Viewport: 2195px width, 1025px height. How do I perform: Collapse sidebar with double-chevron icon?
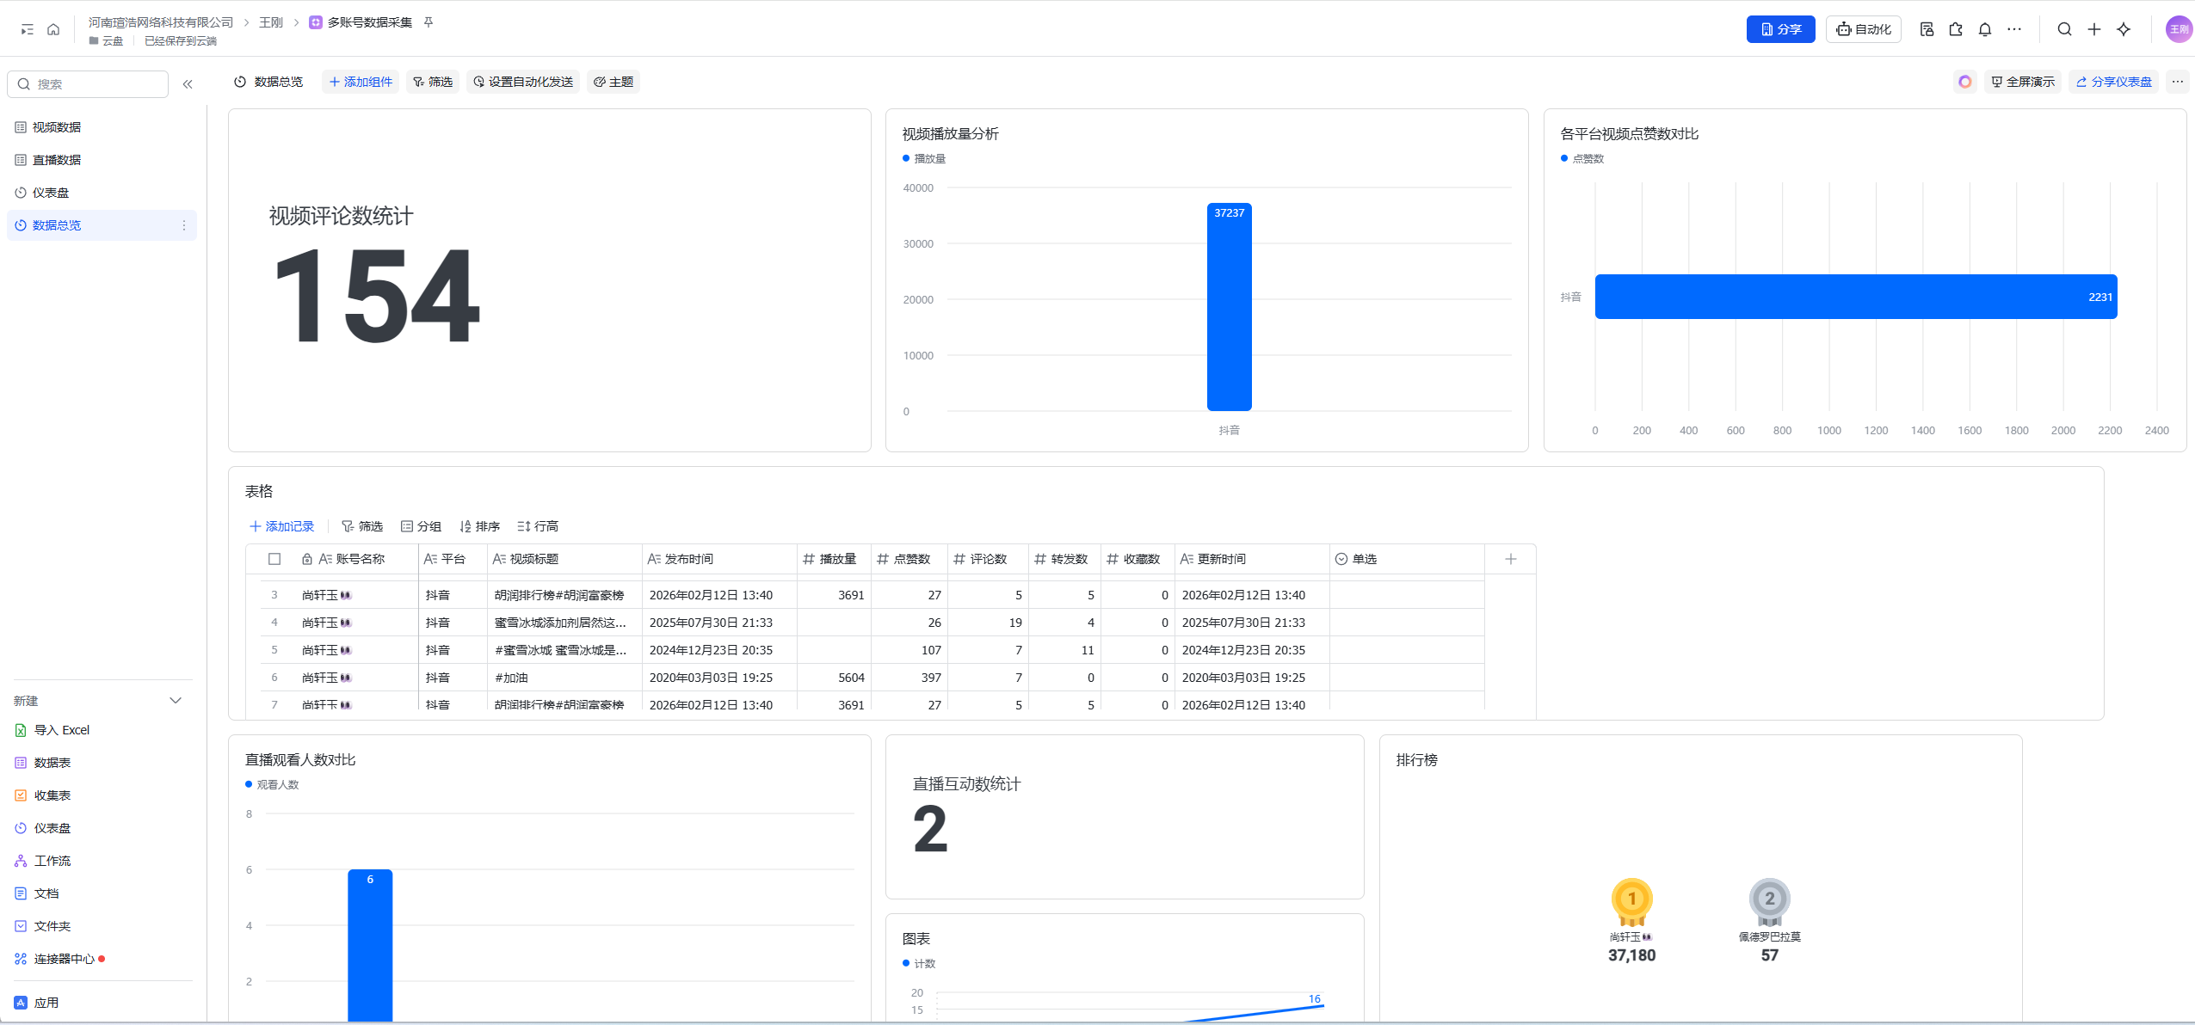[x=188, y=84]
